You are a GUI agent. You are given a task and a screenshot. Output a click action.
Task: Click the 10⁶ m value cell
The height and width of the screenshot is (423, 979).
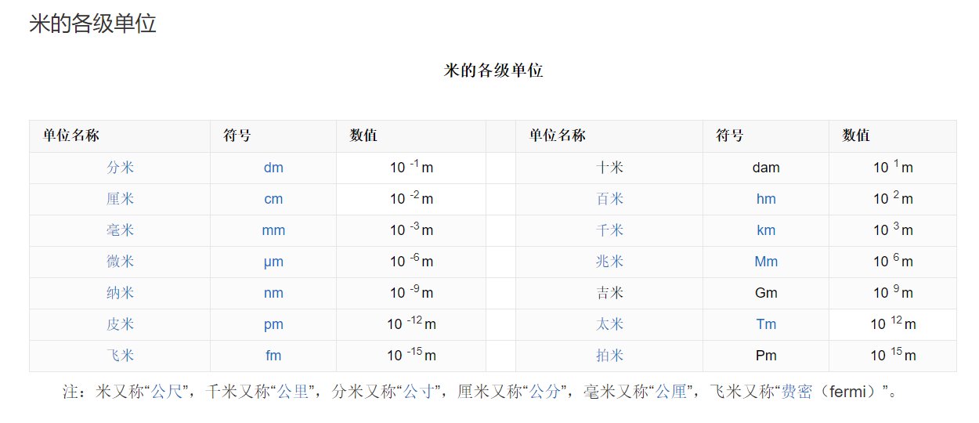click(893, 262)
